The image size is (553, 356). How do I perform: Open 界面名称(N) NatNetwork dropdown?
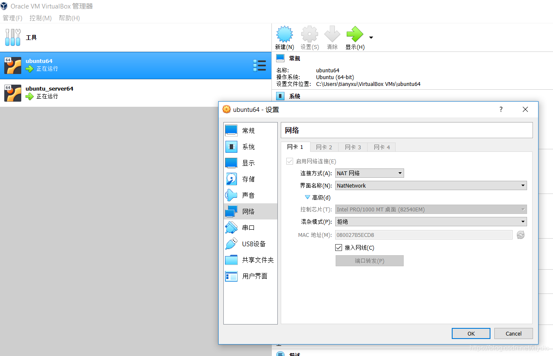tap(431, 185)
